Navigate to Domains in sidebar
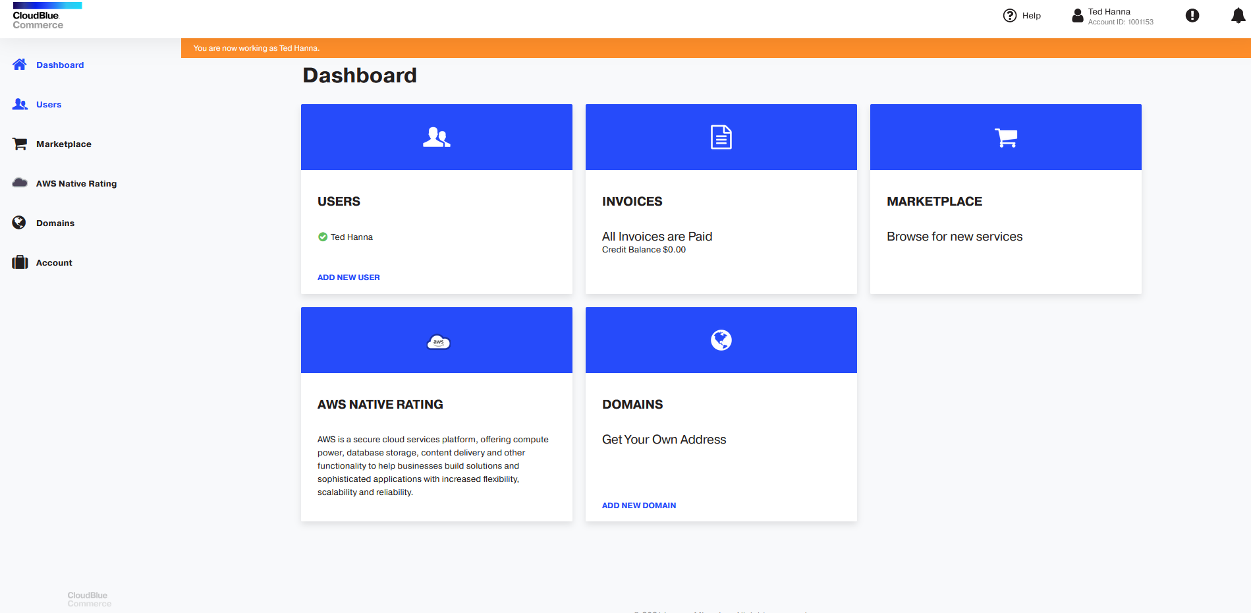The width and height of the screenshot is (1251, 613). [55, 223]
